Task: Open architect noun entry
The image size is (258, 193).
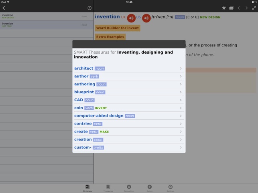Action: 129,68
